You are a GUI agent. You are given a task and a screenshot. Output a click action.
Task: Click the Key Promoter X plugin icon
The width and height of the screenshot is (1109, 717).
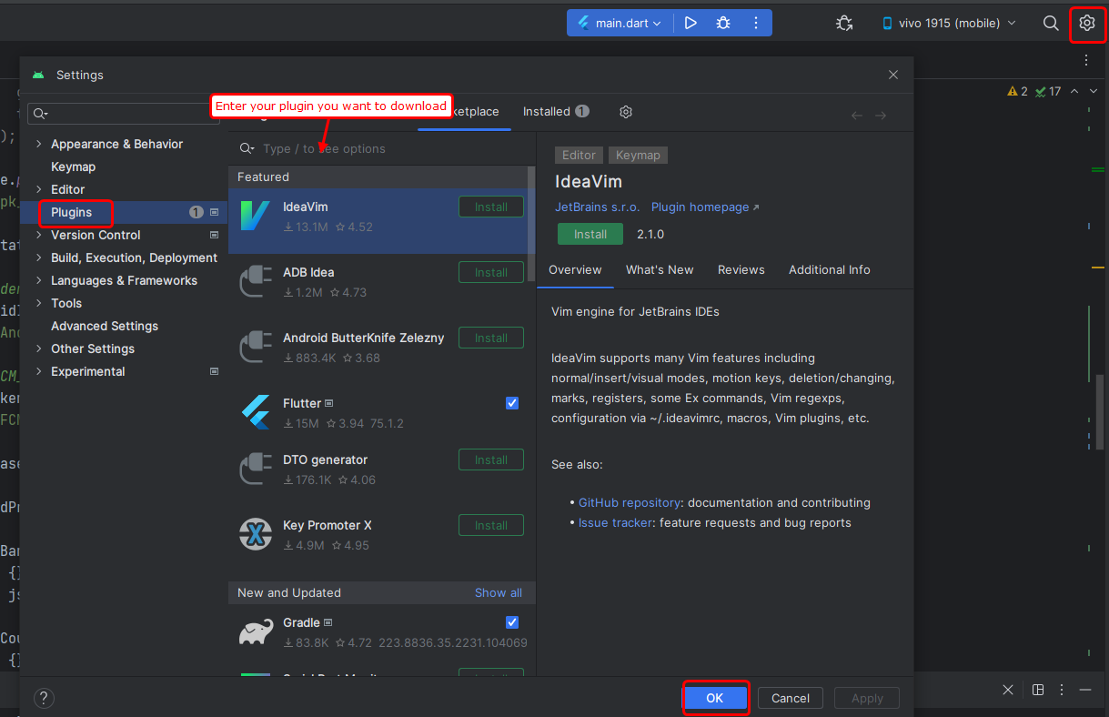pyautogui.click(x=256, y=534)
